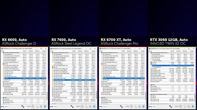Image resolution: width=197 pixels, height=110 pixels.
Task: Click blue X close-sensors icon in RX 6600 window
Action: coord(45,107)
